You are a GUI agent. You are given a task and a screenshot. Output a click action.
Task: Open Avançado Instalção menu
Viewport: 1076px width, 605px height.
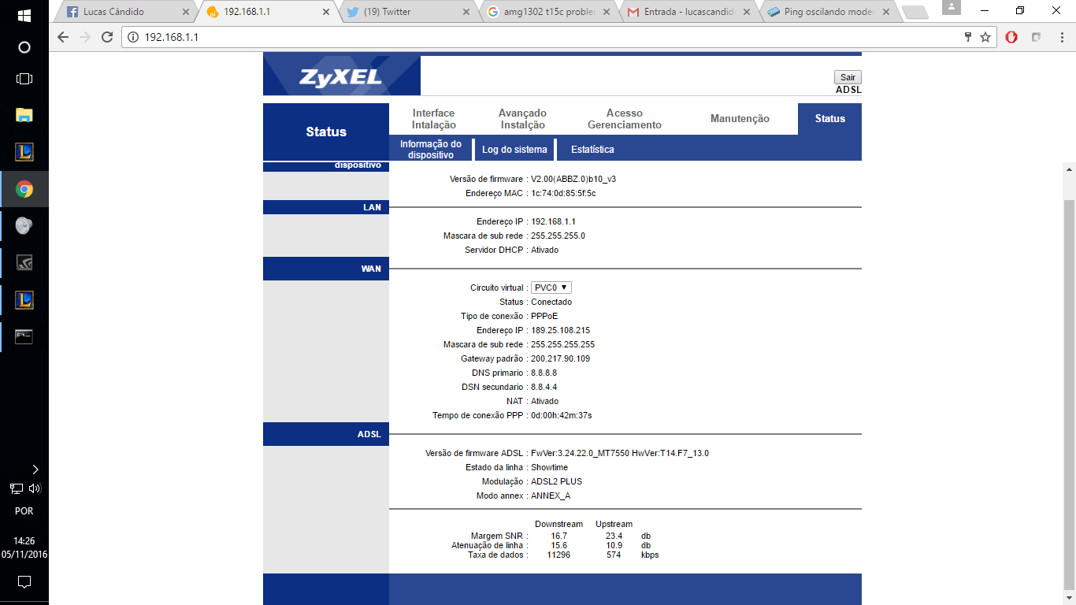tap(523, 119)
